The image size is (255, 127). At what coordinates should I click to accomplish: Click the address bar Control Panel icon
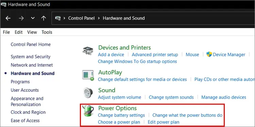coord(58,18)
